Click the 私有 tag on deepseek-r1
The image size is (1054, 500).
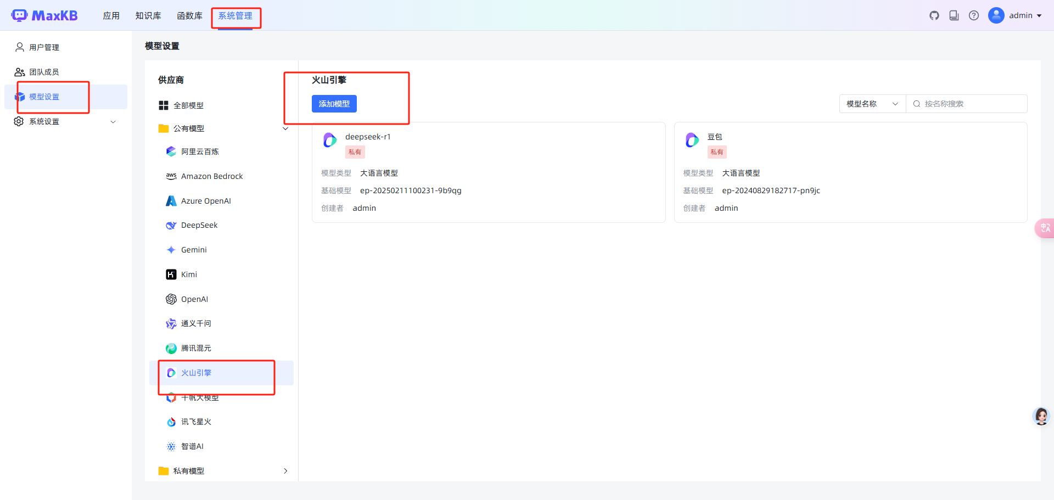pos(355,152)
